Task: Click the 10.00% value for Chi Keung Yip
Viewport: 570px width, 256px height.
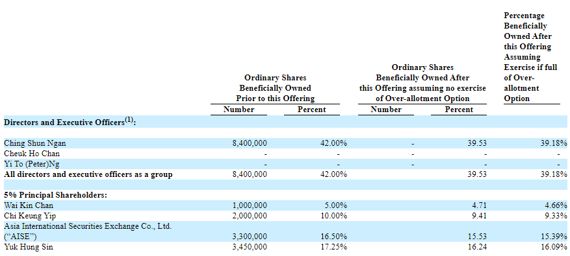Action: [x=333, y=216]
